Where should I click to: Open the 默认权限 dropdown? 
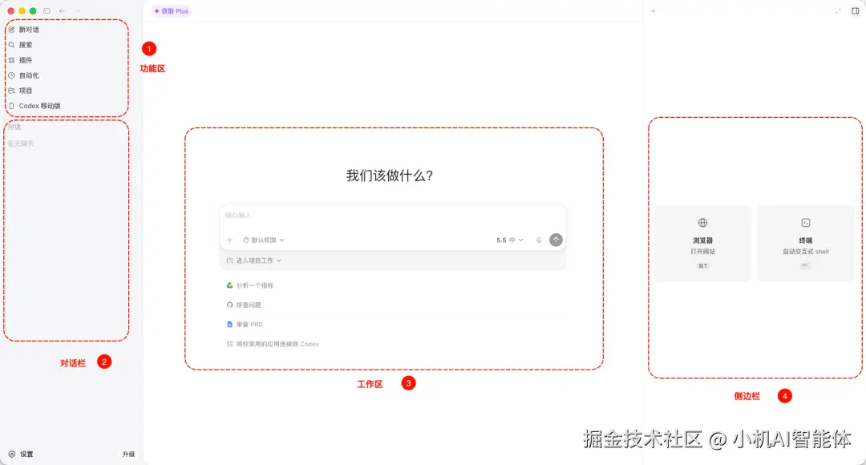pos(264,241)
